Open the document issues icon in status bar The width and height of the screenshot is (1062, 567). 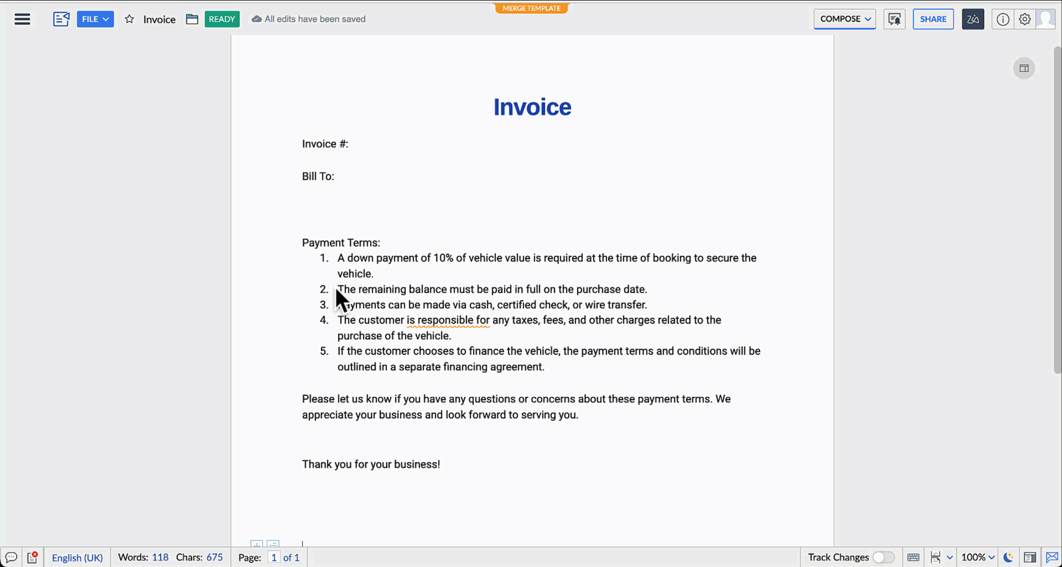(33, 558)
